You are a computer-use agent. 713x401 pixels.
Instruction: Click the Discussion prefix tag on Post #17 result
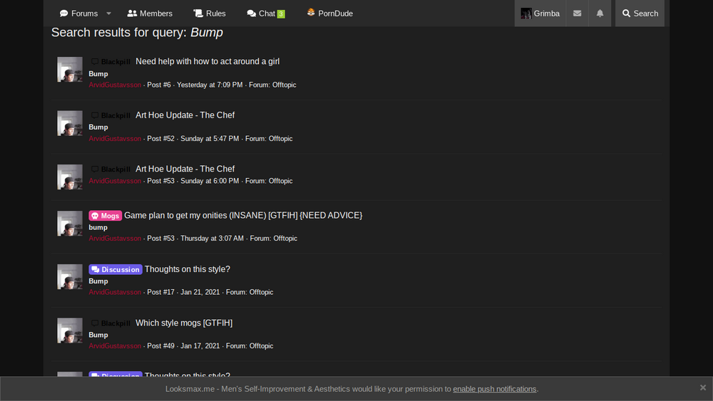click(116, 269)
